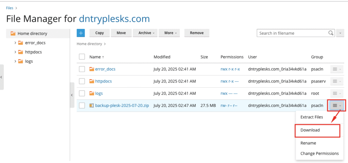
Task: Open the error_docs row hamburger menu
Action: (x=337, y=69)
